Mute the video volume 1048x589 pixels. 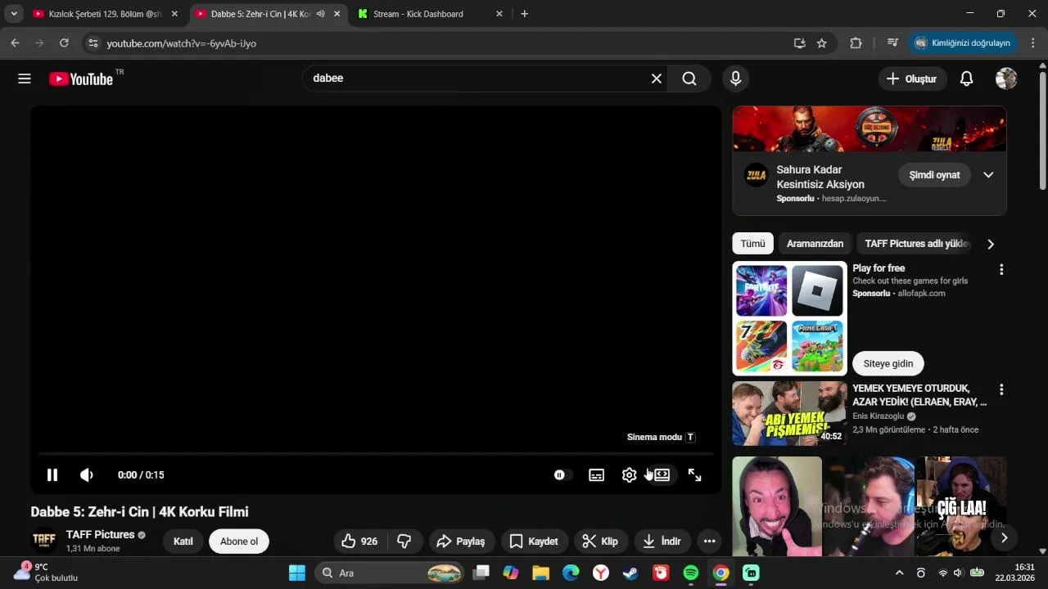click(87, 474)
